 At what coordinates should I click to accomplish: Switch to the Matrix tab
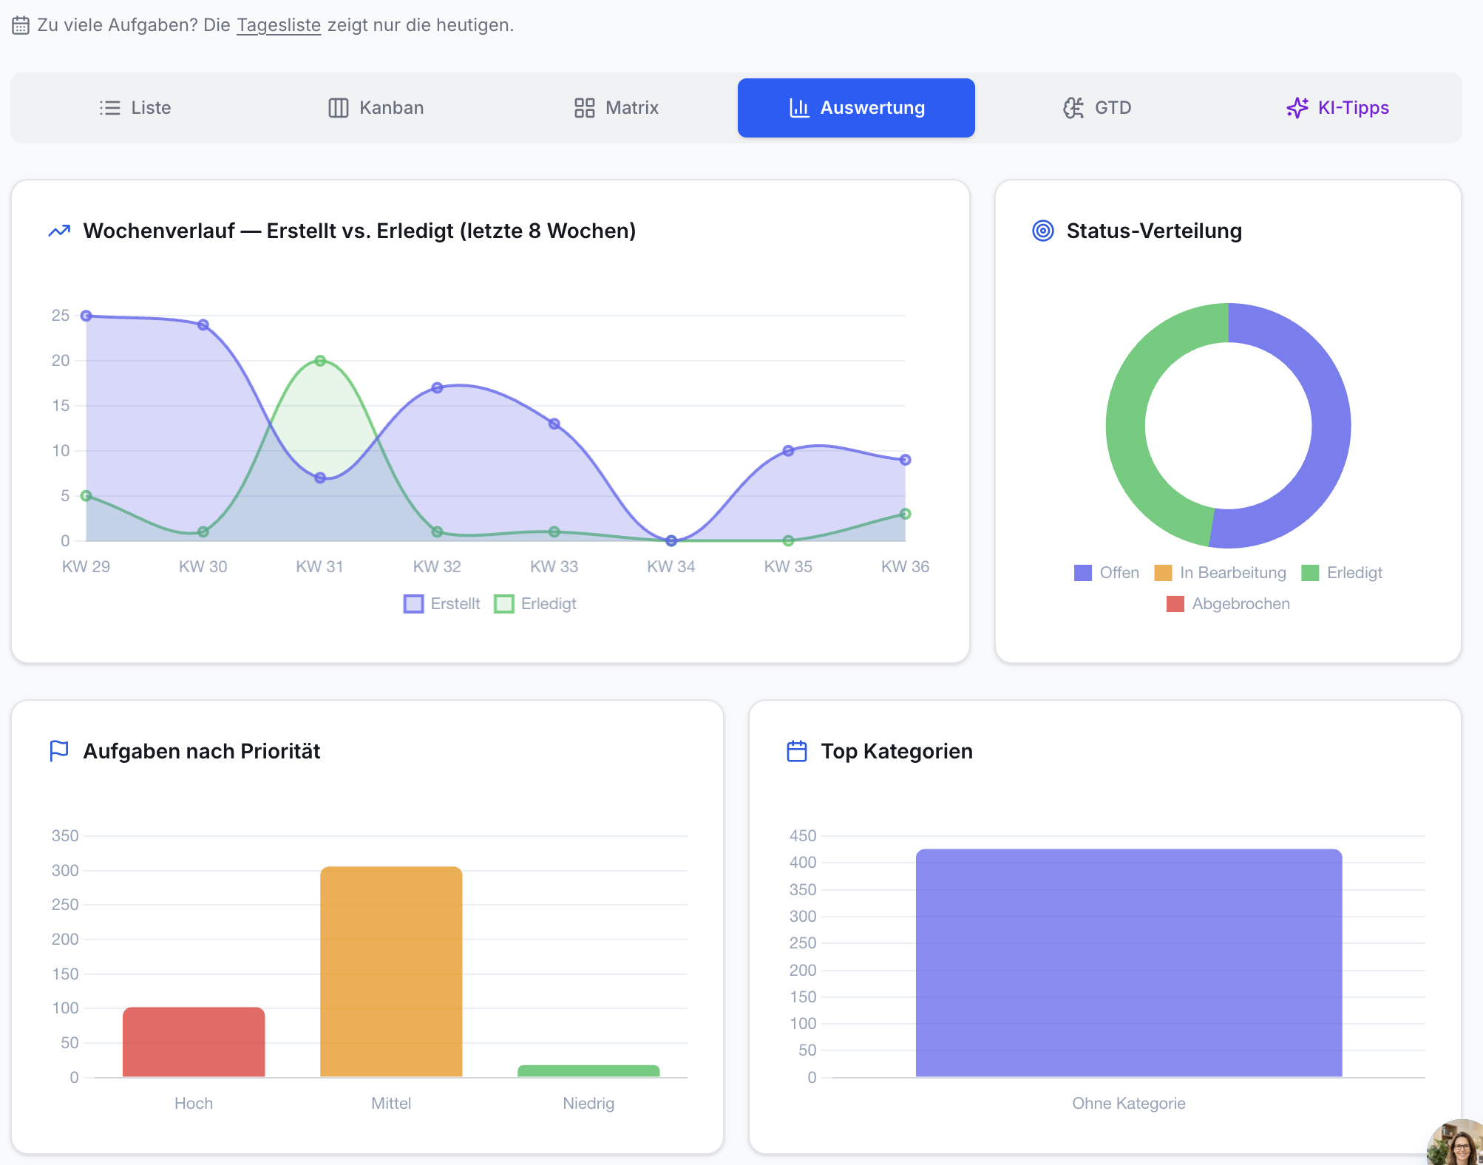tap(617, 108)
